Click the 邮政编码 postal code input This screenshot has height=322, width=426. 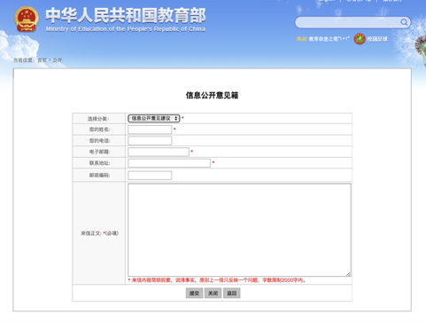click(x=150, y=176)
